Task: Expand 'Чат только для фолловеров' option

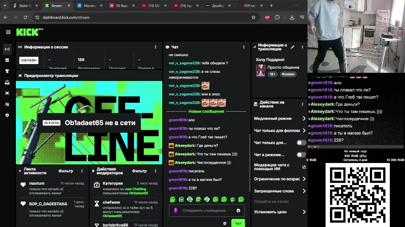Action: (x=280, y=131)
